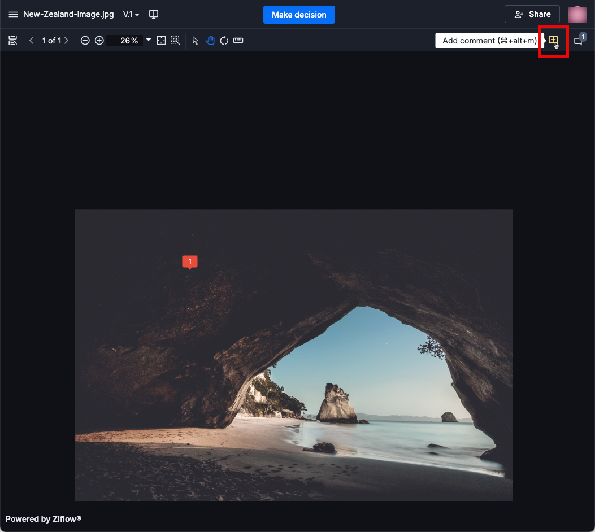Open the hamburger menu

tap(13, 15)
